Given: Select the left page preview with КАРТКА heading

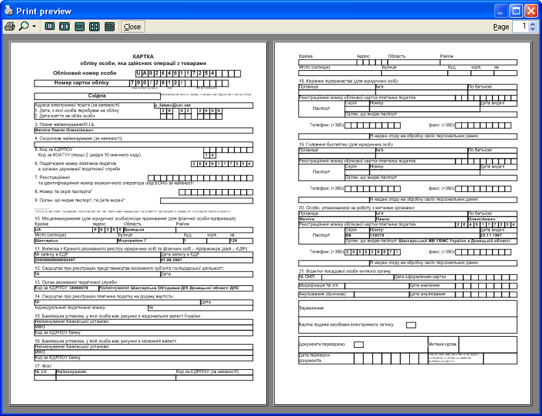Looking at the screenshot, I should coord(138,221).
